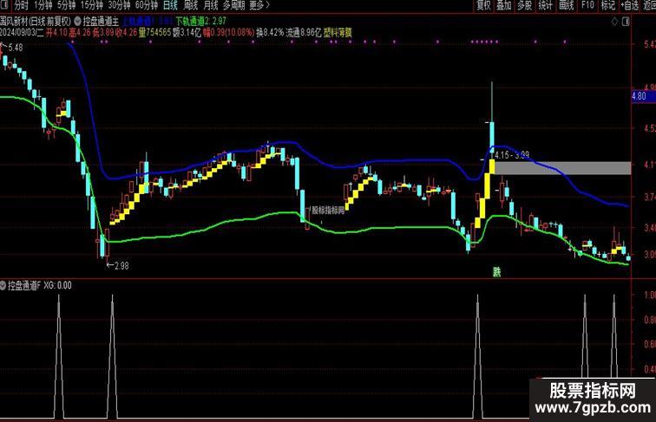Click the 标记 mark button

[x=608, y=5]
